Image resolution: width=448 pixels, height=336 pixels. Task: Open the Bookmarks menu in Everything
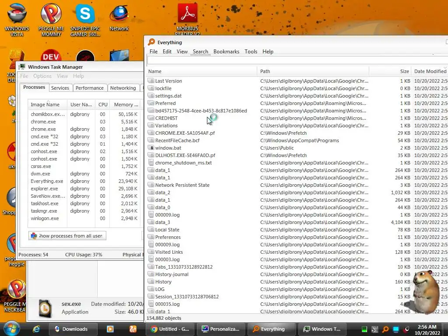pyautogui.click(x=226, y=52)
